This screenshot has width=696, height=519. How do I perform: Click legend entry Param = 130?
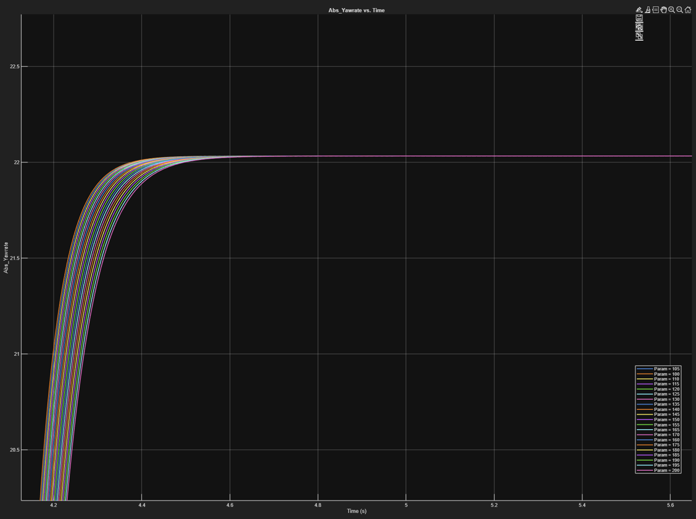click(658, 400)
